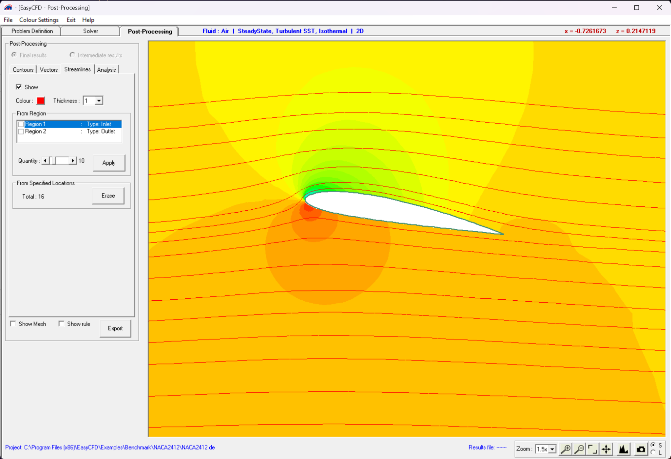671x459 pixels.
Task: Tick the Region 2 checkbox
Action: [x=21, y=132]
